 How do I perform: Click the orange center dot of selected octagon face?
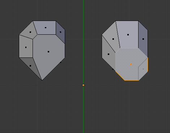pyautogui.click(x=131, y=64)
